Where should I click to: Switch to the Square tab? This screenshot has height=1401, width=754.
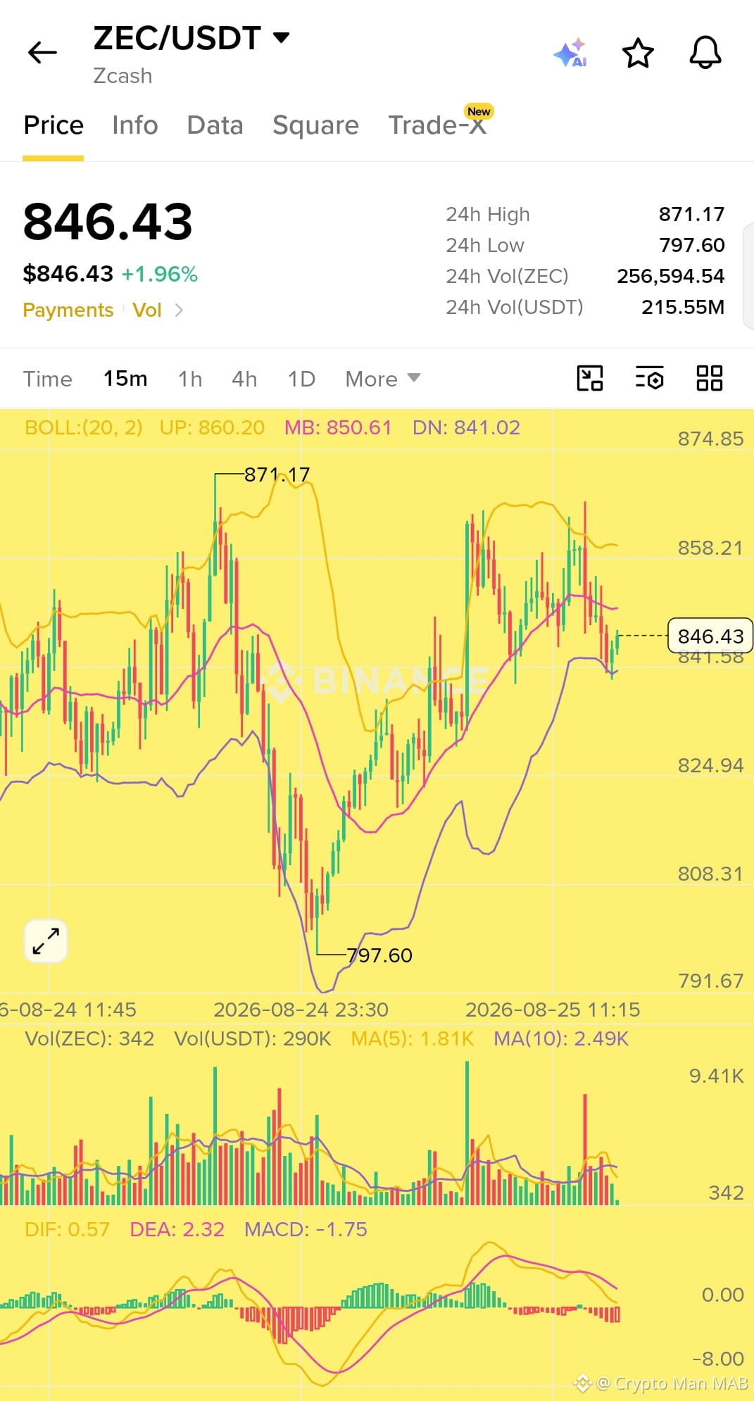[x=315, y=125]
